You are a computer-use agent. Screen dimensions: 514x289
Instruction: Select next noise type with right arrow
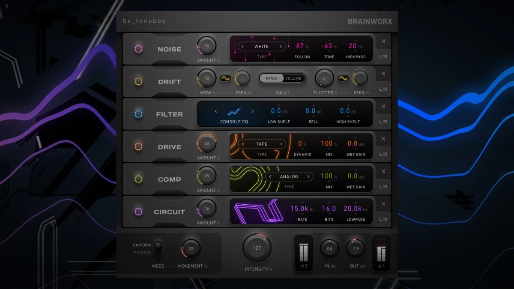point(281,46)
